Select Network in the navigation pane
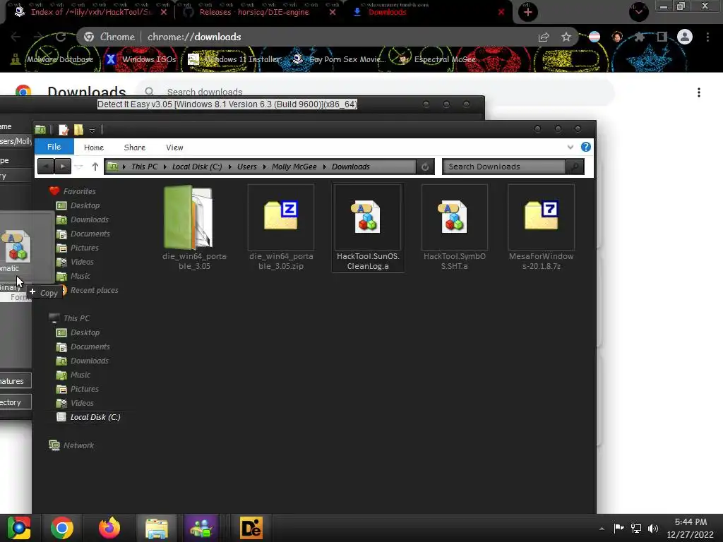723x542 pixels. tap(78, 446)
